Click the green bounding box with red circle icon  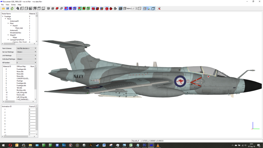[x=80, y=8]
